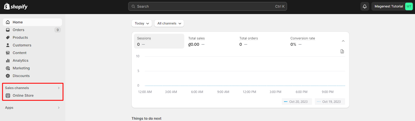Collapse the metrics chart with the chevron
Image resolution: width=415 pixels, height=121 pixels.
point(343,41)
